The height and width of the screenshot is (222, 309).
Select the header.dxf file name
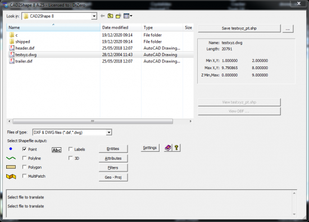point(25,48)
